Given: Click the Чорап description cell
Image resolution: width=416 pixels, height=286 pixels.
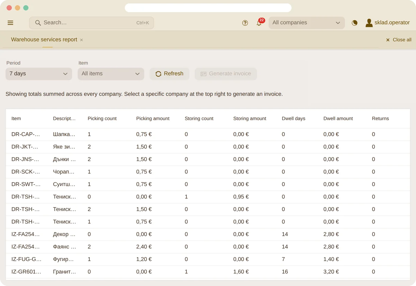Looking at the screenshot, I should 64,172.
